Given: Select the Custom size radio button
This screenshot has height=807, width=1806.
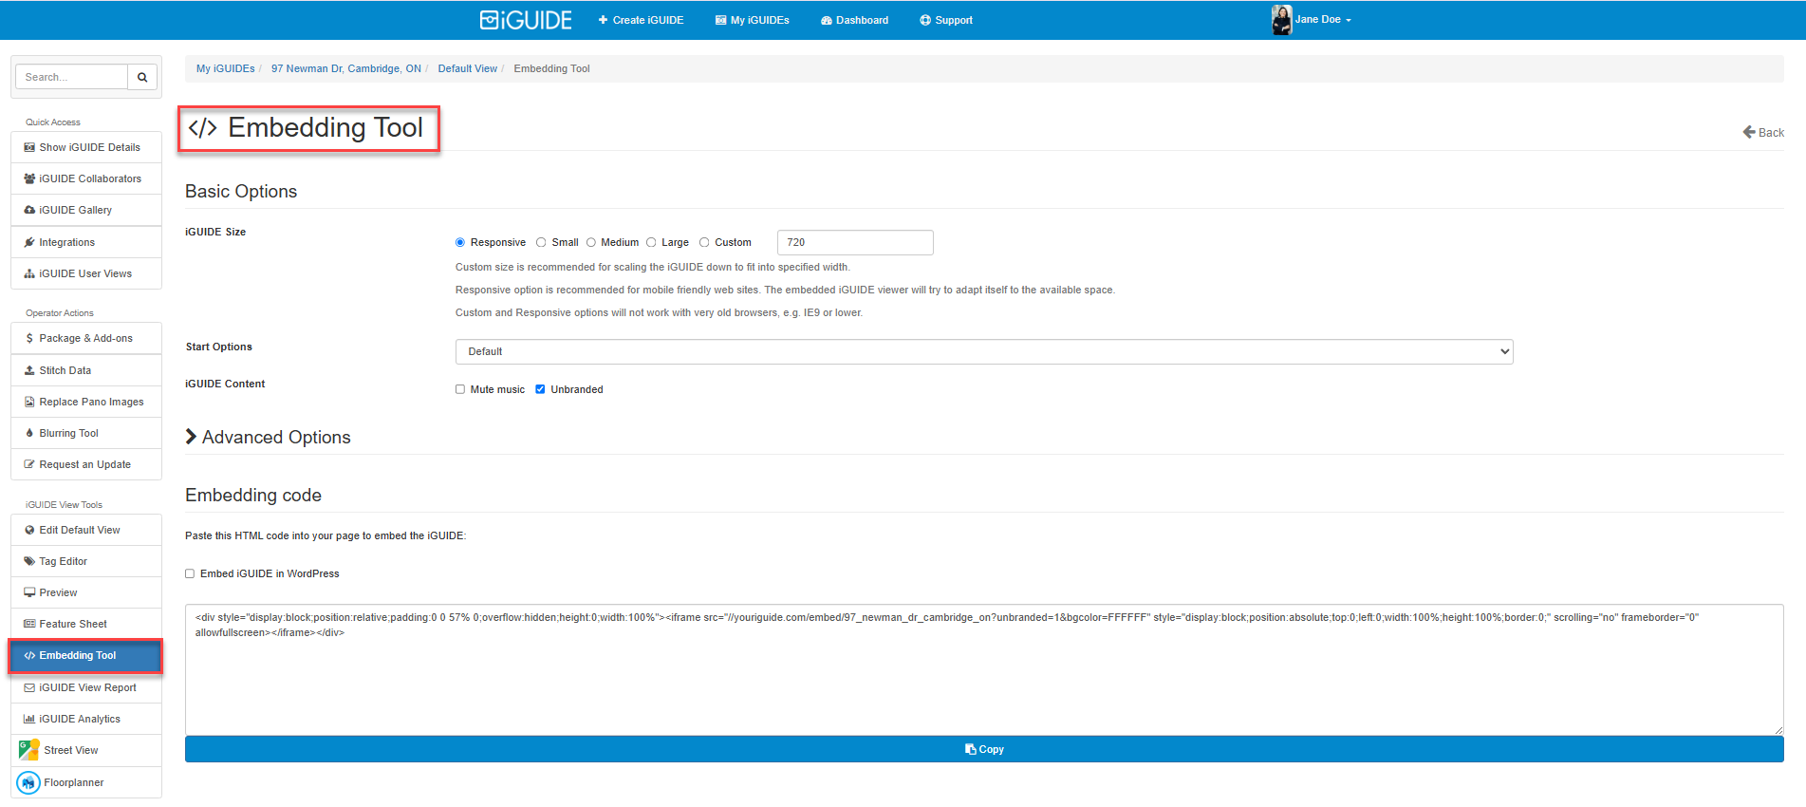Looking at the screenshot, I should pyautogui.click(x=704, y=242).
